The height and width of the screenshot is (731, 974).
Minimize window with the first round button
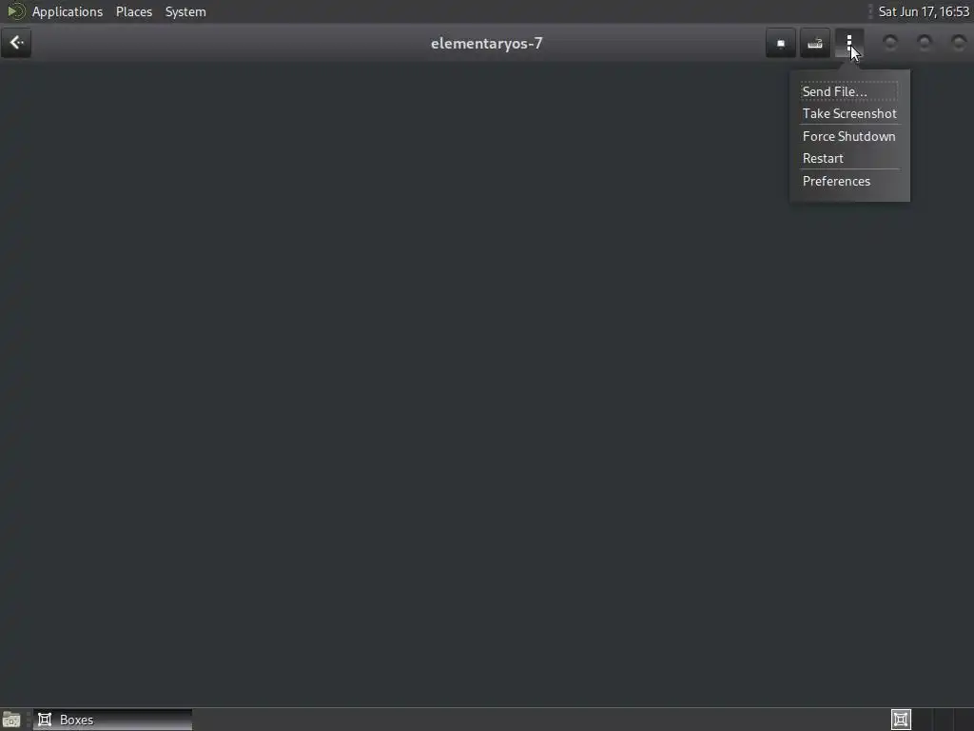pos(890,42)
